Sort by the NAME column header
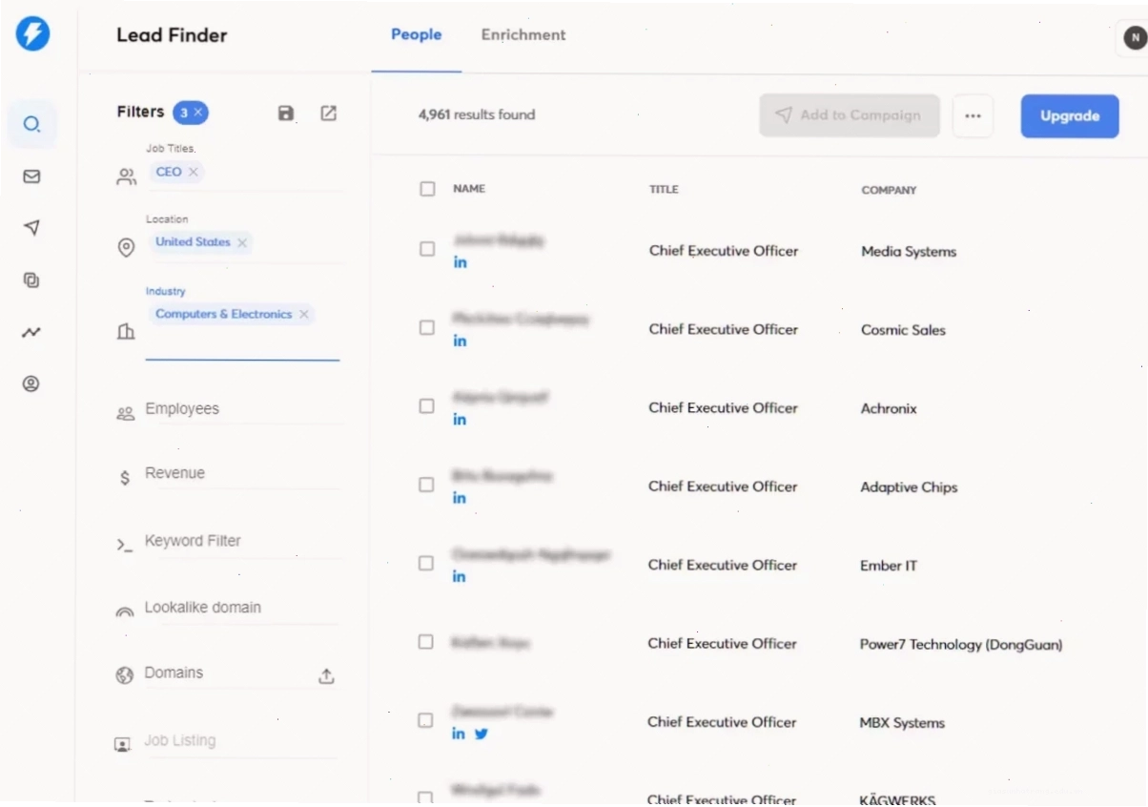Image resolution: width=1148 pixels, height=807 pixels. [469, 189]
